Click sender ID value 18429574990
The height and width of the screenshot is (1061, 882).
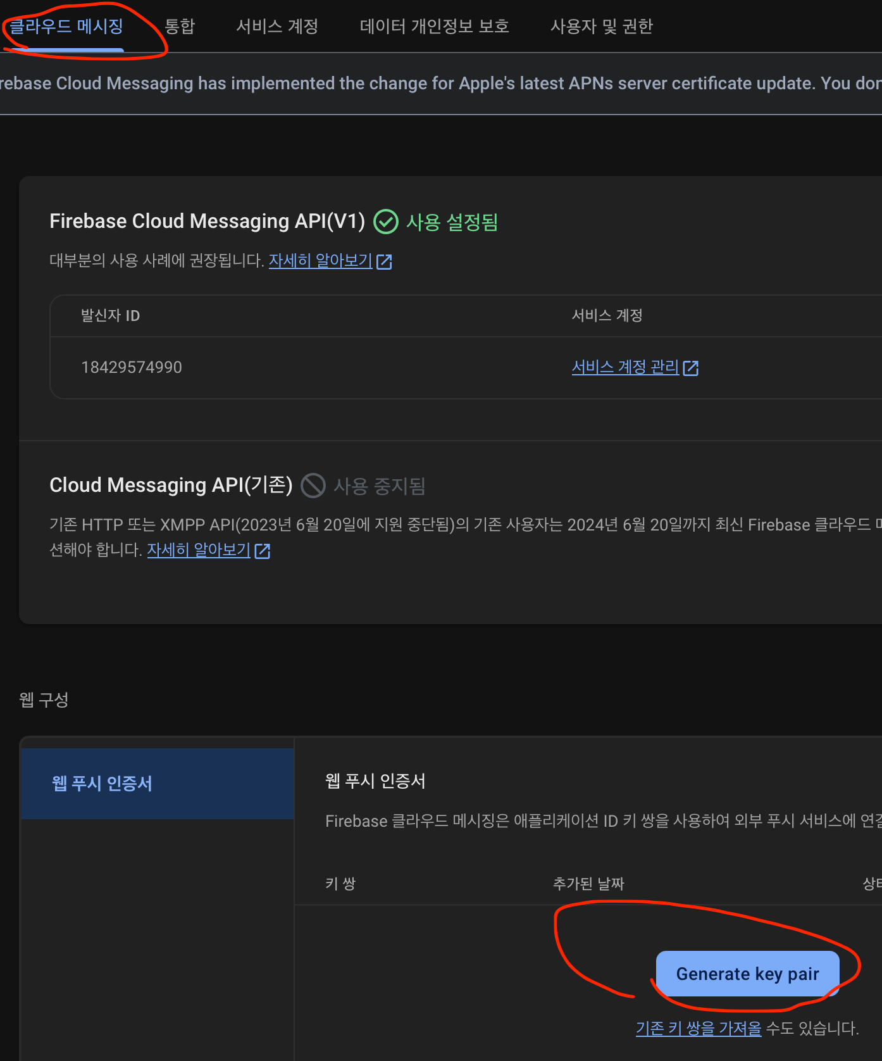(x=132, y=367)
